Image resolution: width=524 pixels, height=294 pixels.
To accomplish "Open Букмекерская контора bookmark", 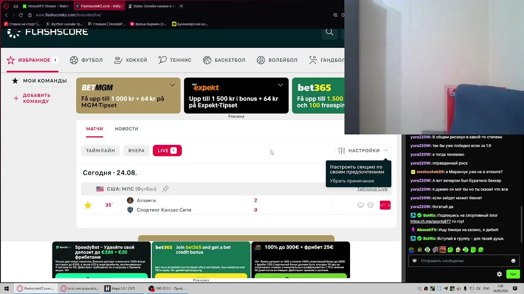I will click(190, 24).
